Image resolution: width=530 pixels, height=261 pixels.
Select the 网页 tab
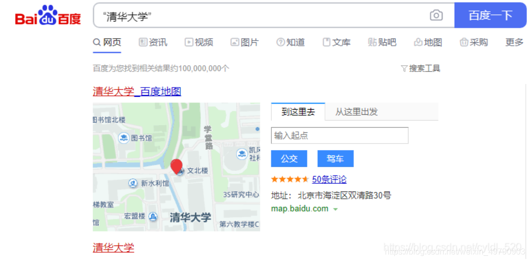click(107, 42)
